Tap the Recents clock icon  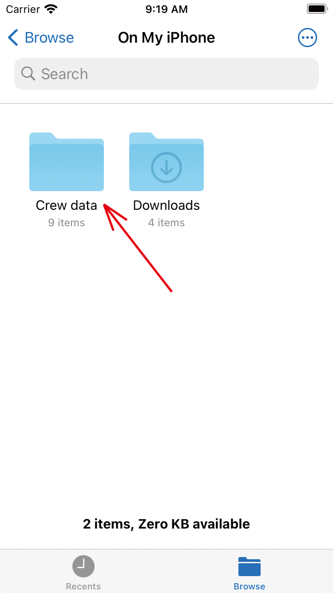click(83, 566)
